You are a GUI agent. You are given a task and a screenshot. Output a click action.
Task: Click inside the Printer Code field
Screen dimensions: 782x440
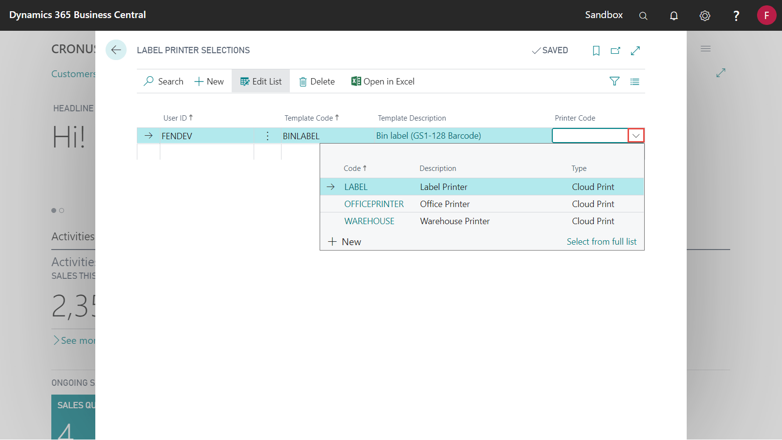pyautogui.click(x=589, y=136)
